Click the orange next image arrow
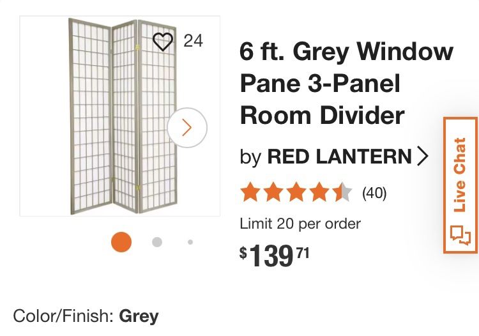The height and width of the screenshot is (336, 479). [x=187, y=128]
